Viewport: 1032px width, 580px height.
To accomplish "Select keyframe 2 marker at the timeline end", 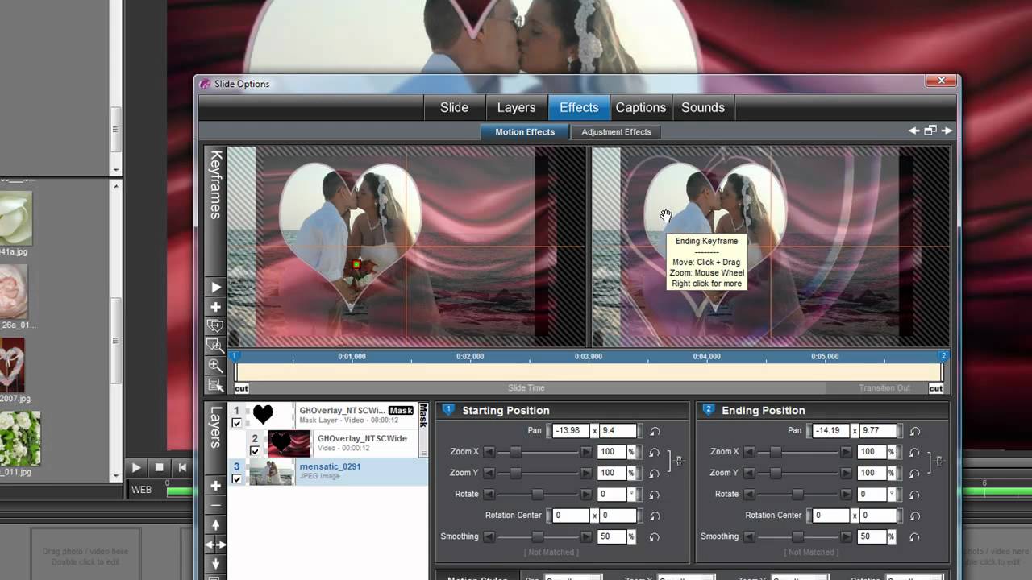I will (x=943, y=355).
